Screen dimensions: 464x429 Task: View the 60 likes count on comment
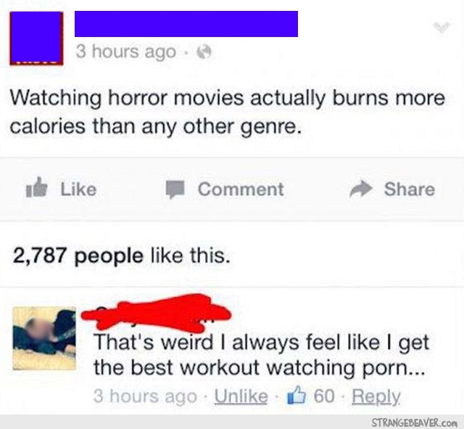[x=324, y=396]
